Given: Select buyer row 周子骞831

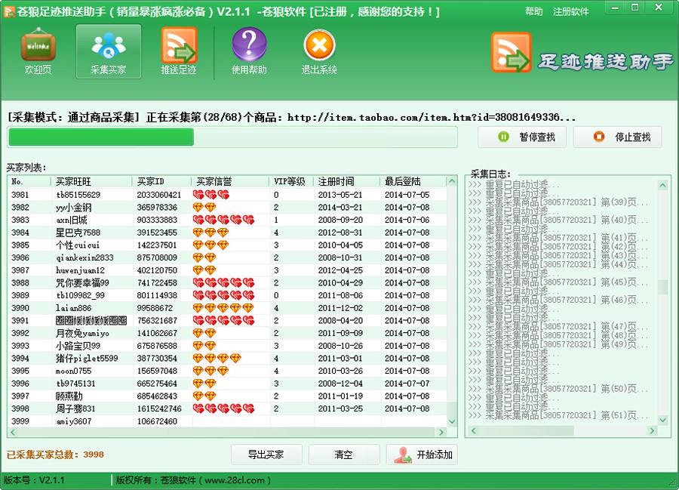Looking at the screenshot, I should (227, 408).
